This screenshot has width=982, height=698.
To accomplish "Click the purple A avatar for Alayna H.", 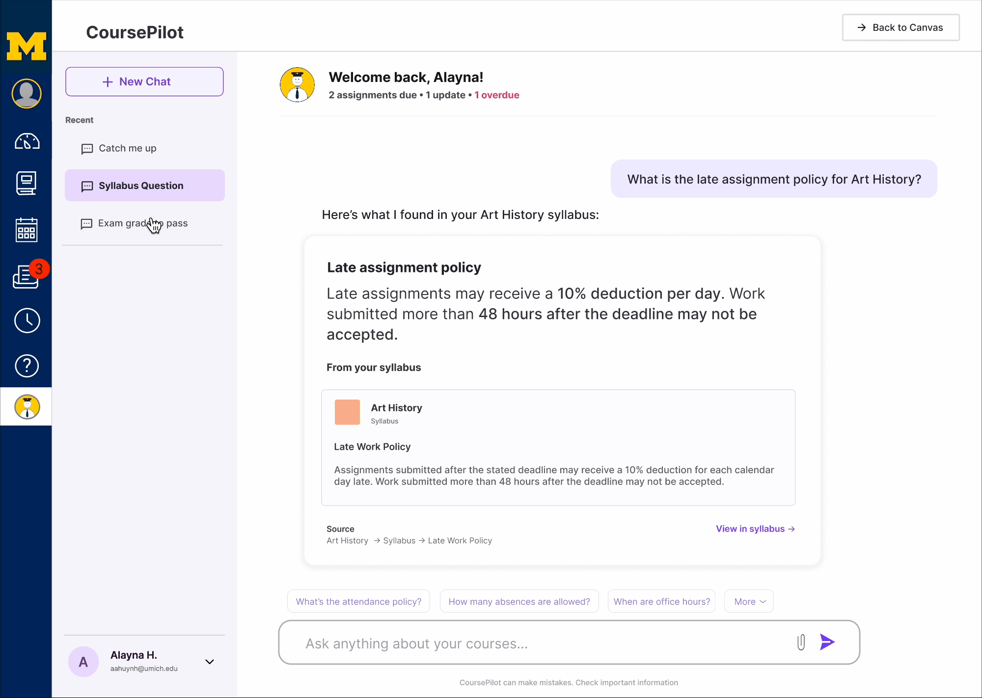I will [83, 662].
